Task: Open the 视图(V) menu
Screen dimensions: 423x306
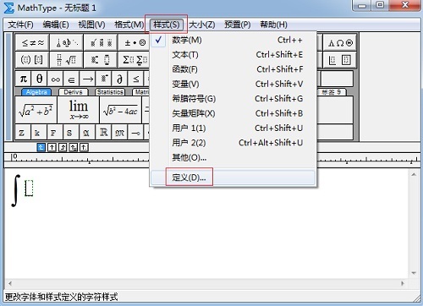Action: 91,25
